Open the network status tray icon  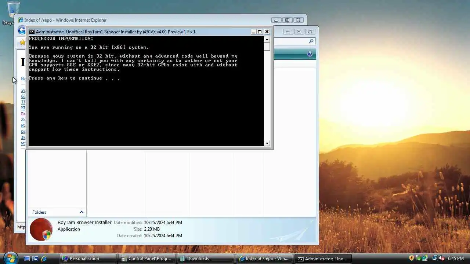(x=435, y=258)
